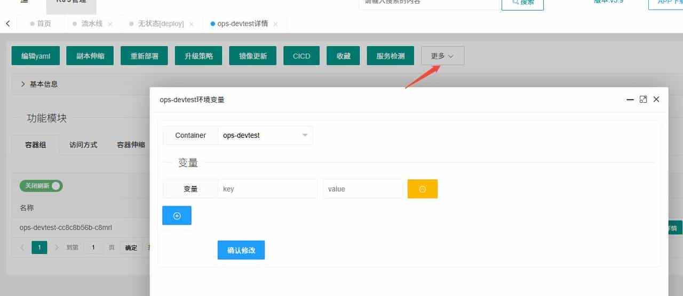Screen dimensions: 683x296
Task: Close the 环境变量 dialog
Action: (x=656, y=100)
